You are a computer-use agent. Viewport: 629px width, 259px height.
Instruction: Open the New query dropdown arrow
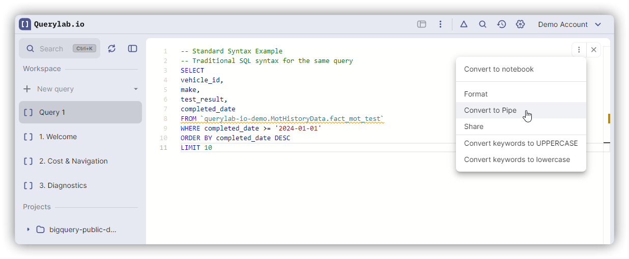136,89
